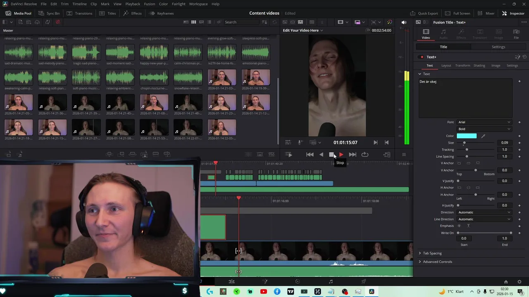Select Inspector File tab

point(516,34)
